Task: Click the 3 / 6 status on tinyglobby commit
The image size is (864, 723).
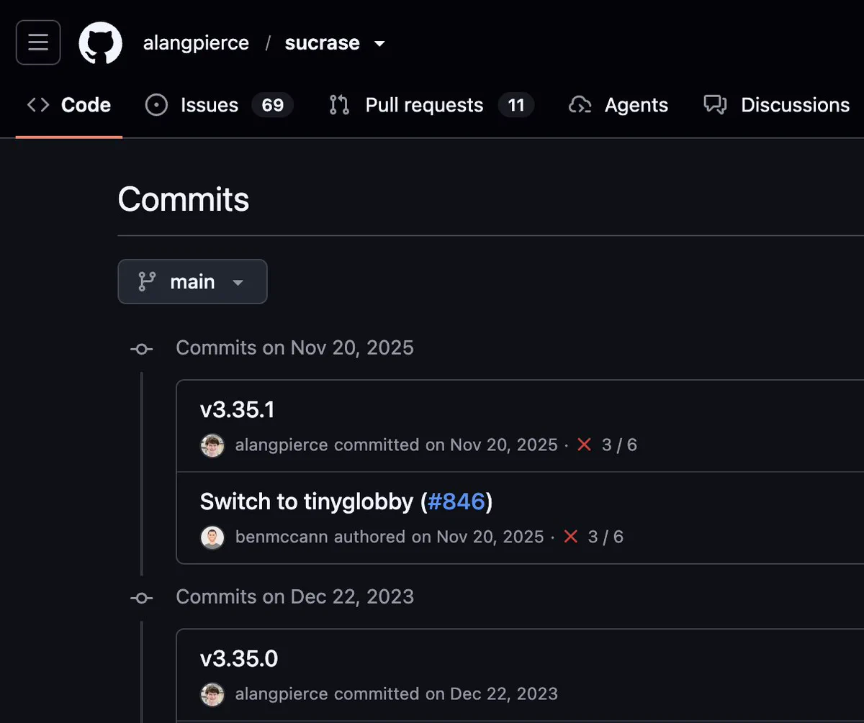Action: point(606,537)
